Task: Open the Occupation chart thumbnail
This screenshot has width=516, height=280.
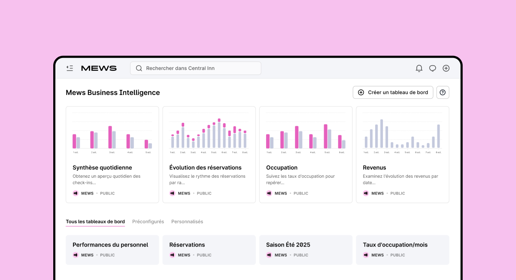Action: point(306,133)
